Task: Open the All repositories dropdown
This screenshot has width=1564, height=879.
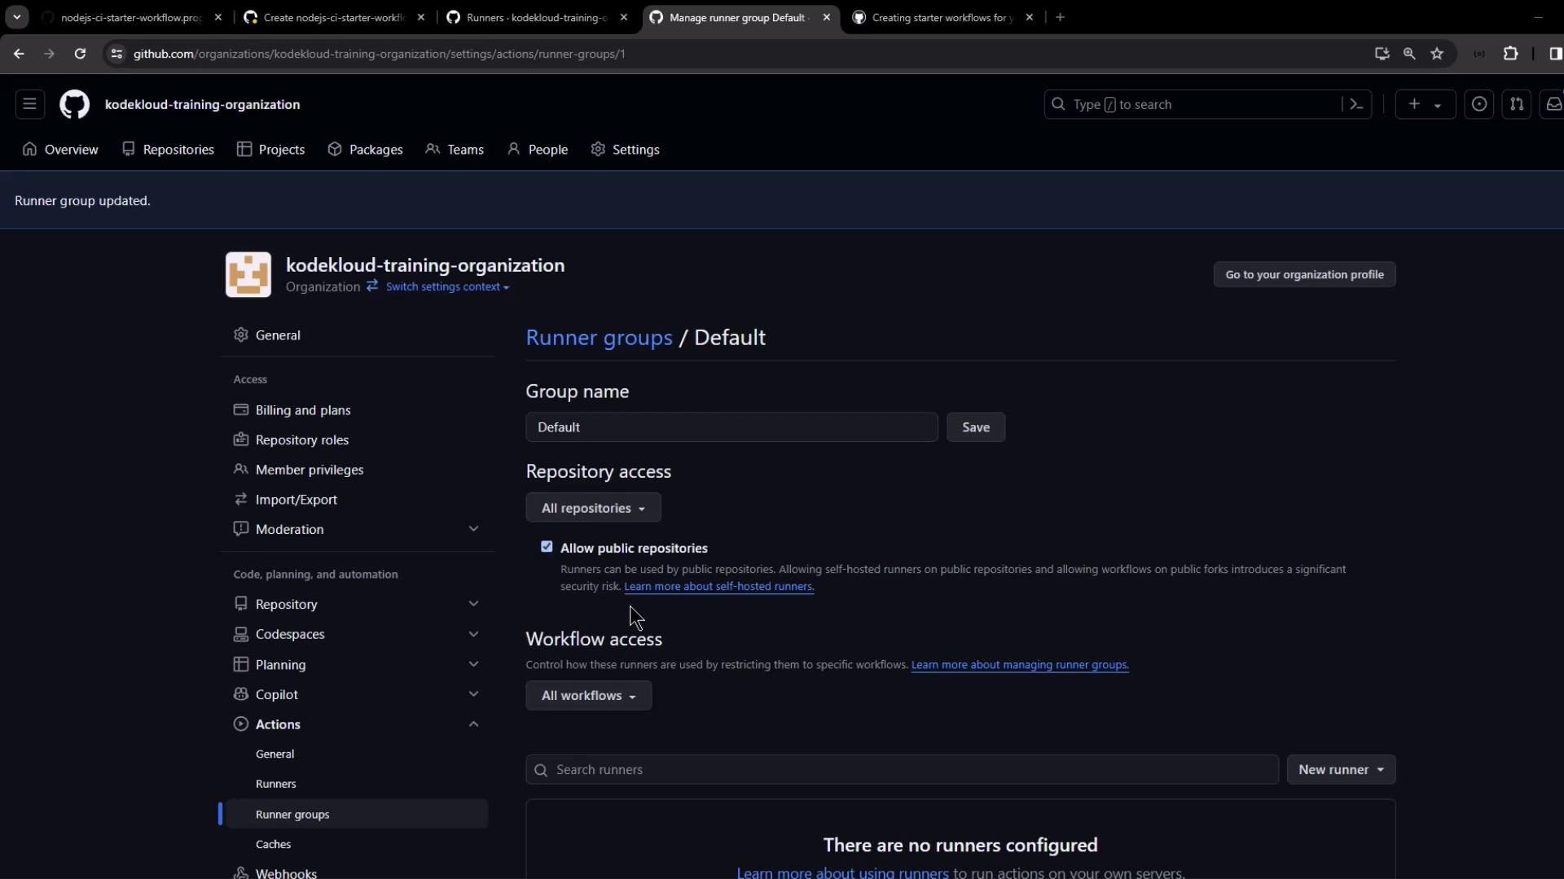Action: 593,508
